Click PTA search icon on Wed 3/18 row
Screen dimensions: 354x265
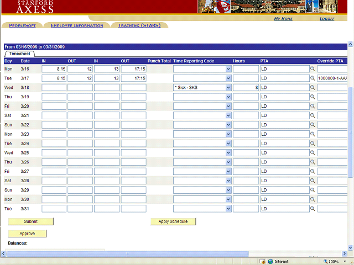[313, 88]
